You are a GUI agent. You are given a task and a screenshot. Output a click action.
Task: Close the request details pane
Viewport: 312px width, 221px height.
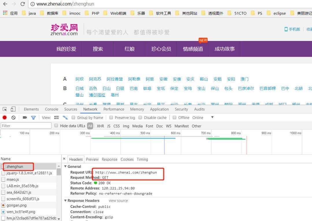click(64, 159)
